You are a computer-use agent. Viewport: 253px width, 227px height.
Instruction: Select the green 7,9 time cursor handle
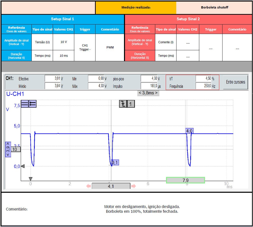tap(185, 180)
